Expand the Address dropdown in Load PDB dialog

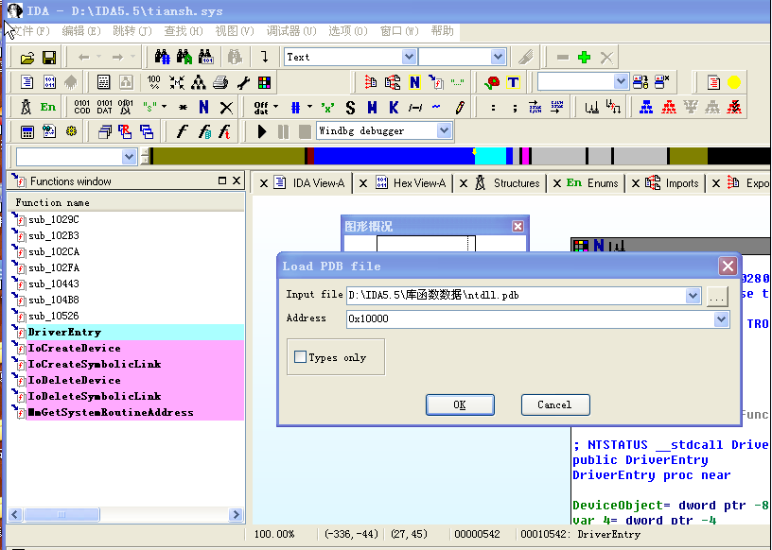point(721,319)
